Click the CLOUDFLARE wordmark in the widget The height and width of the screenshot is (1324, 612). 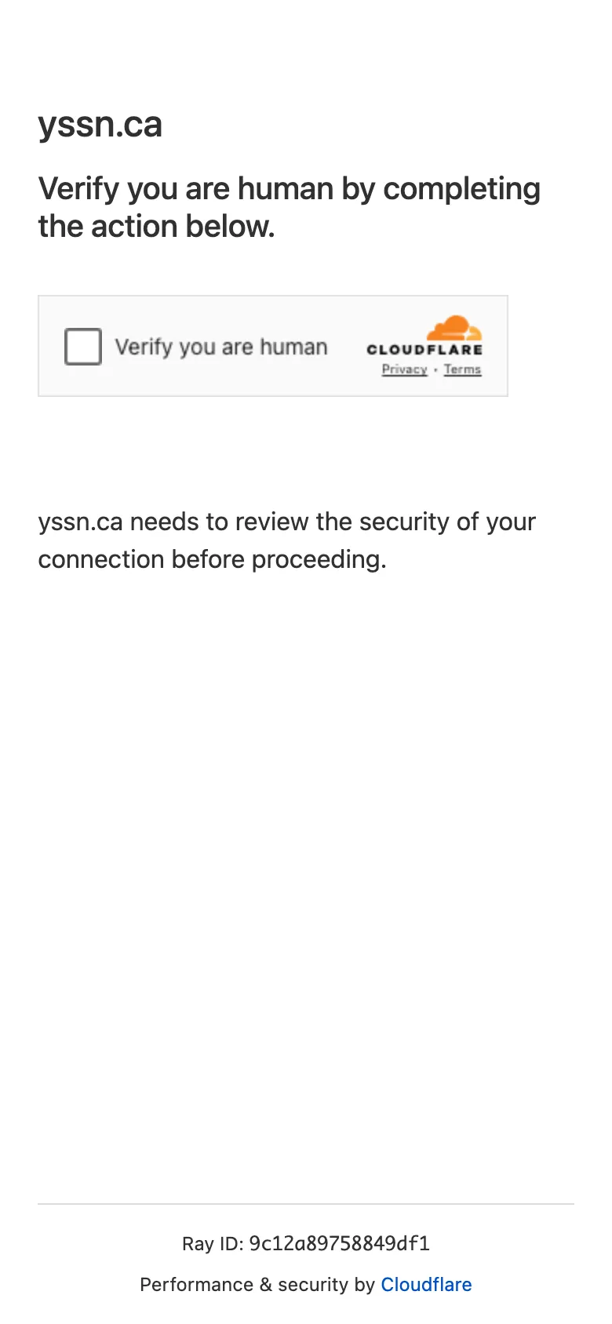[x=425, y=351]
